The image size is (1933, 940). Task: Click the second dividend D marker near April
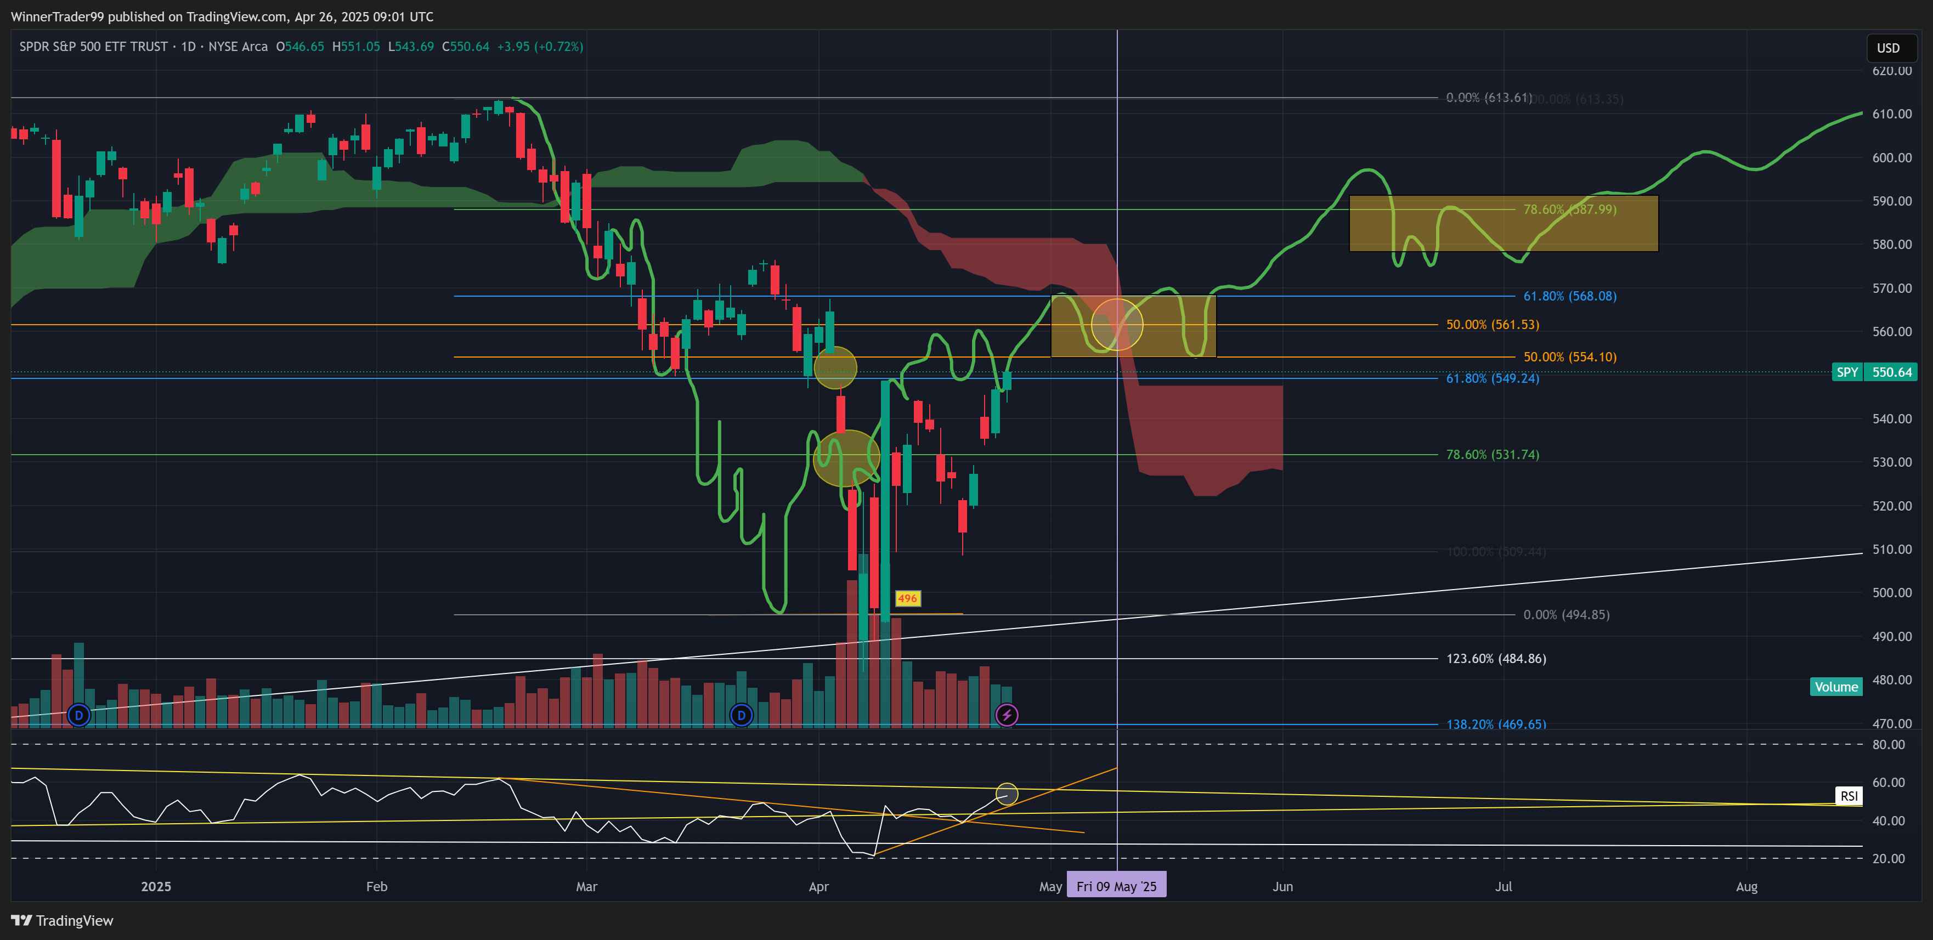(x=742, y=715)
